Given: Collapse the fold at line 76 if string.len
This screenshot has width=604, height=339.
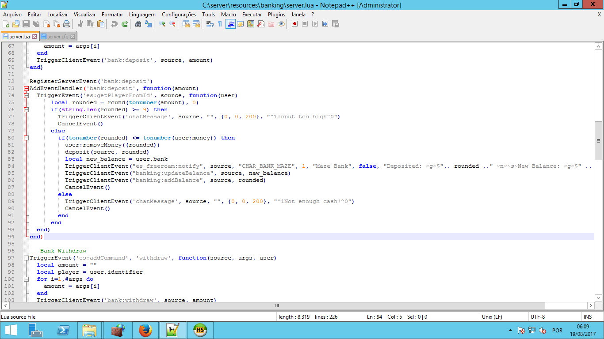Looking at the screenshot, I should (26, 109).
